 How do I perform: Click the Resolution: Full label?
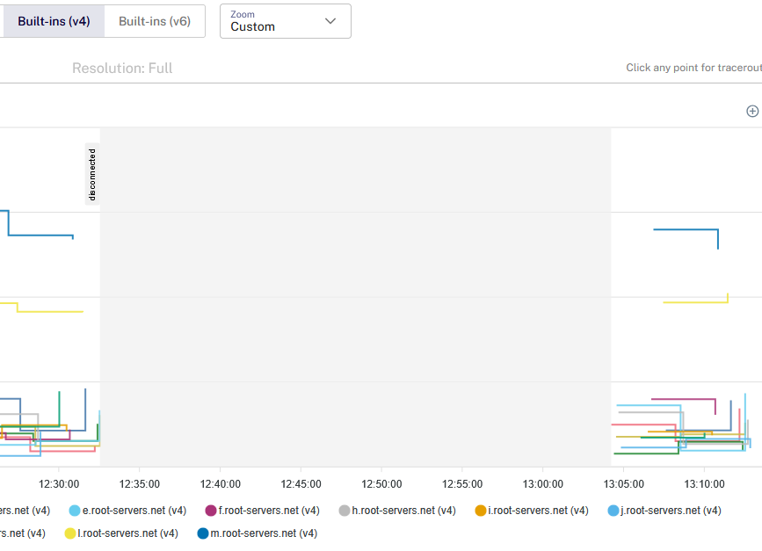(122, 68)
